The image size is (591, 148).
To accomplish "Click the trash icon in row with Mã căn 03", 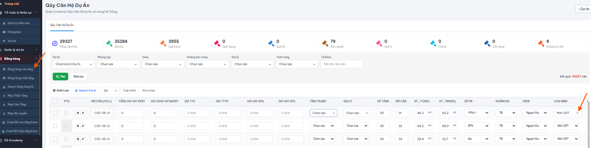I will pos(78,139).
